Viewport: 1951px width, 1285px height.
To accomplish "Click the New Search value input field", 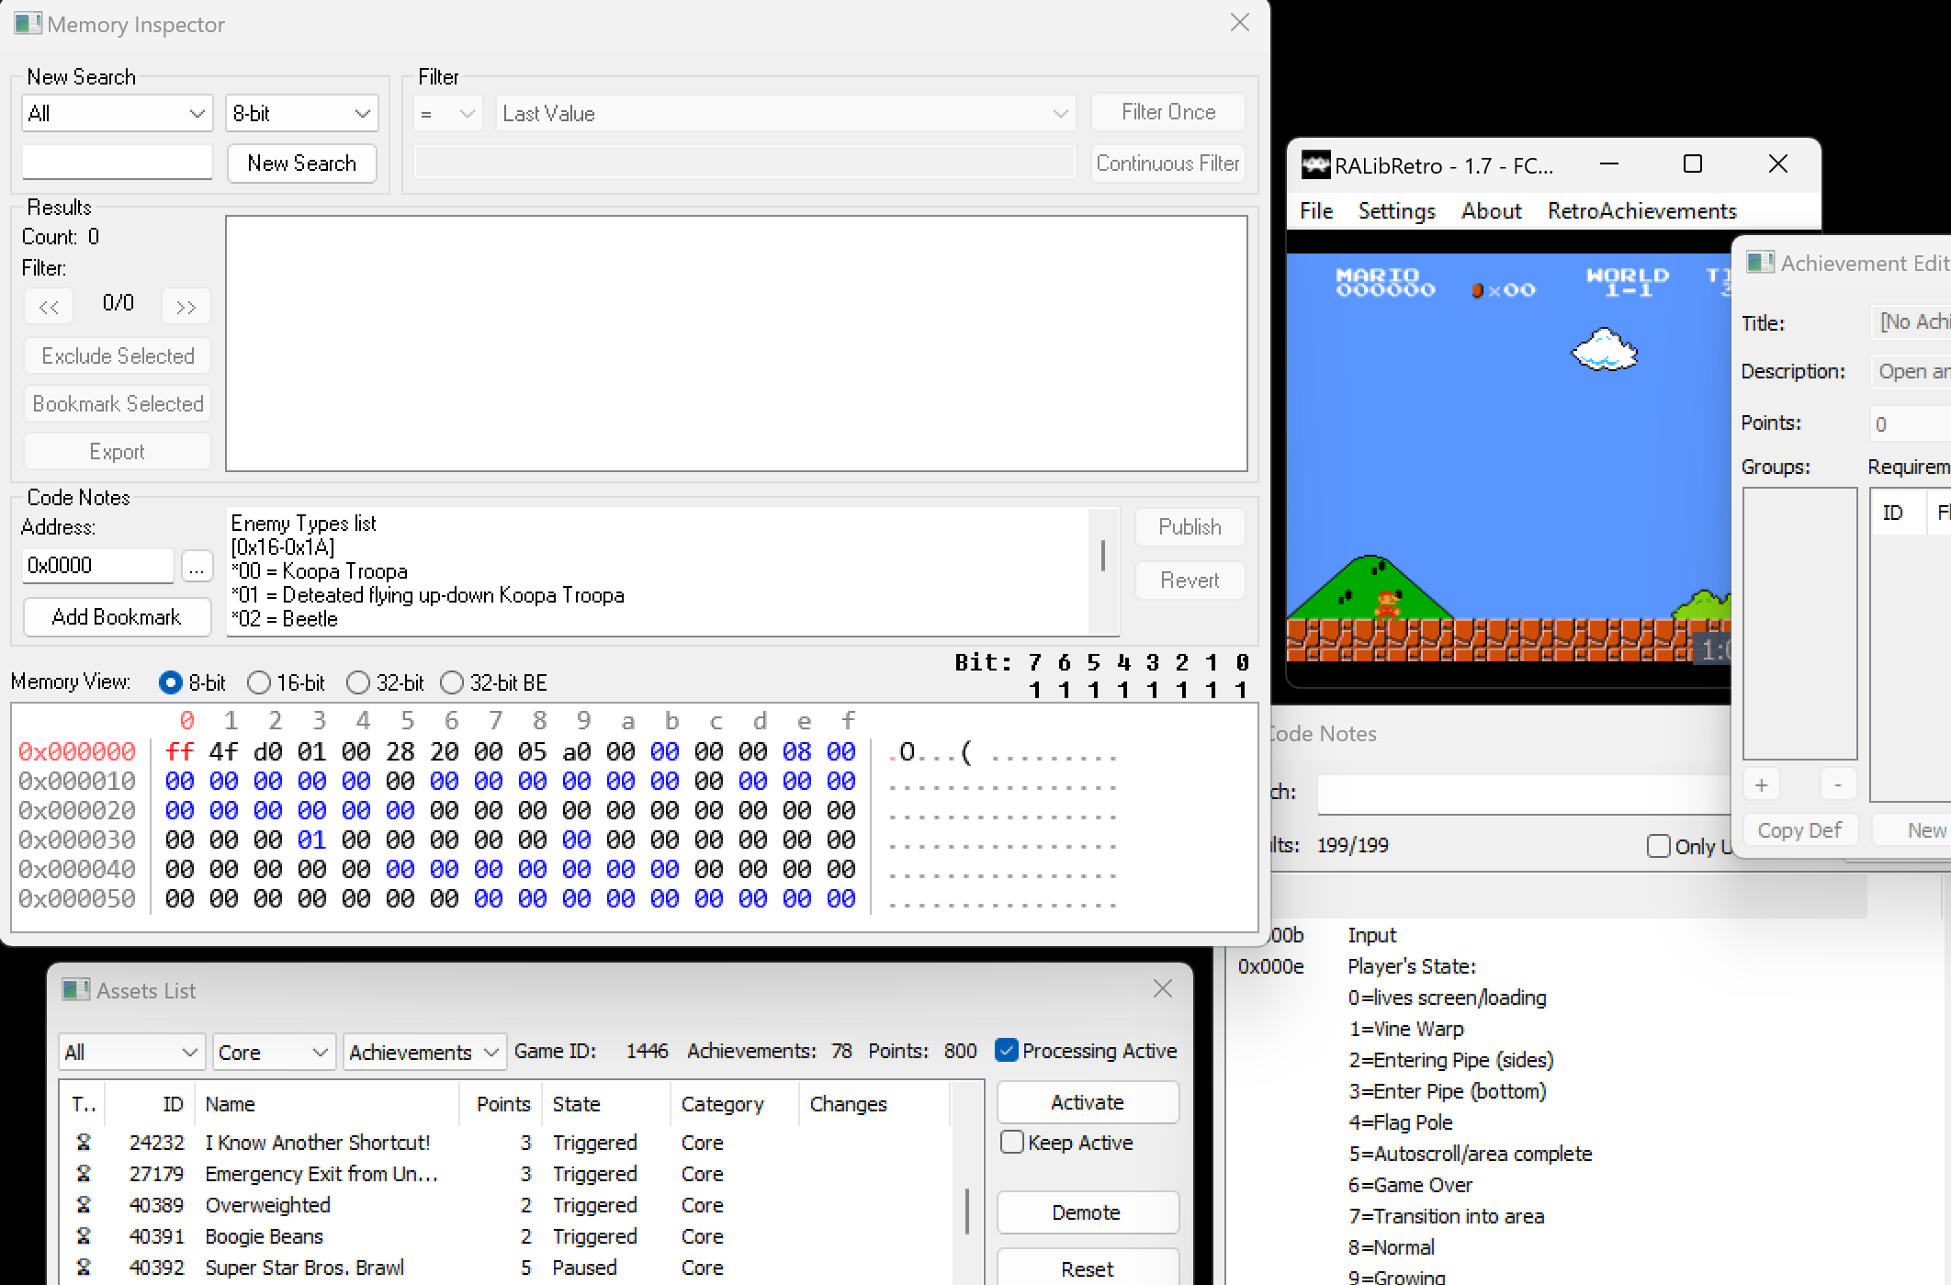I will click(117, 163).
